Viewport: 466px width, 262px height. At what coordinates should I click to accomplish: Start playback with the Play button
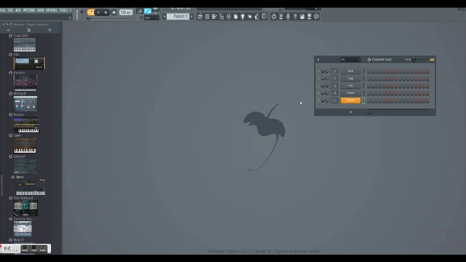[x=98, y=12]
